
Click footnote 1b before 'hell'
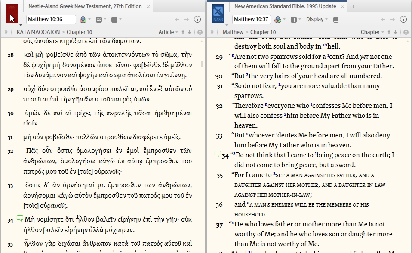(x=325, y=45)
